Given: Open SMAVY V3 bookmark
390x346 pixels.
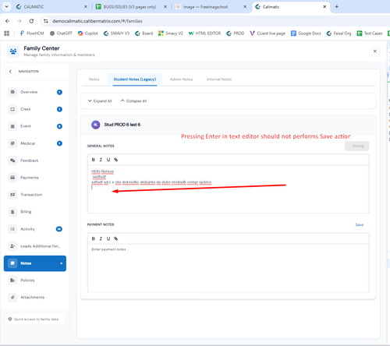Looking at the screenshot, I should [116, 34].
